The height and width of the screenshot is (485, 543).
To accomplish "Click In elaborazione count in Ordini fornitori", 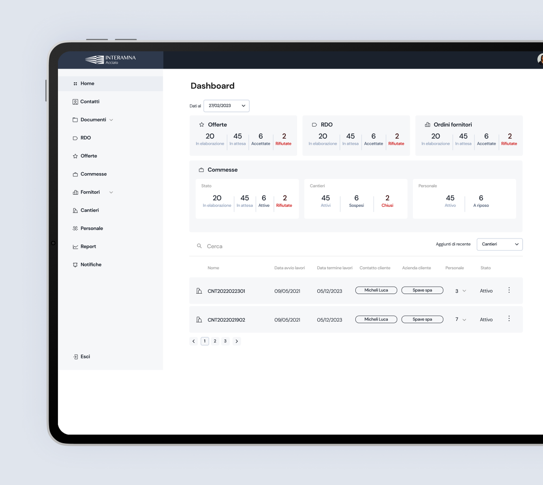I will tap(436, 139).
